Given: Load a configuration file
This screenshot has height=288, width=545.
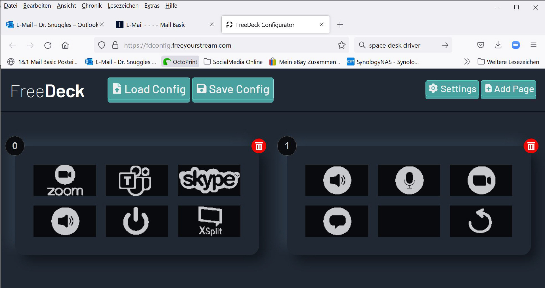Looking at the screenshot, I should click(149, 90).
